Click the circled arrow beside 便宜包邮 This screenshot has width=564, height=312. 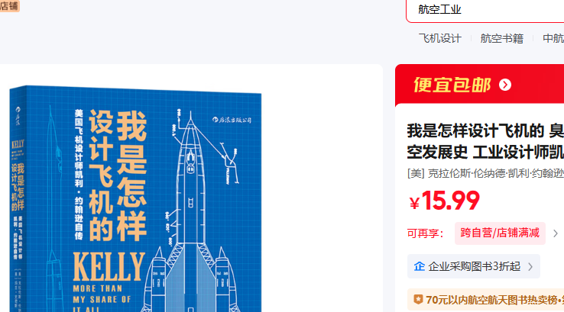[x=505, y=85]
